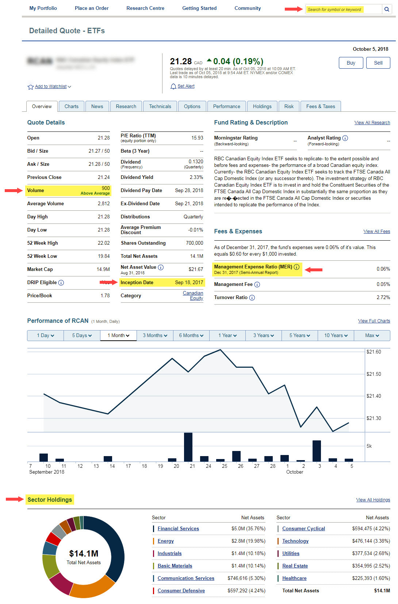Image resolution: width=398 pixels, height=604 pixels.
Task: Select the 1 Year chart period dropdown
Action: [x=227, y=336]
